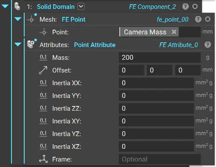Edit the second Offset field
This screenshot has height=167, width=216.
[160, 70]
